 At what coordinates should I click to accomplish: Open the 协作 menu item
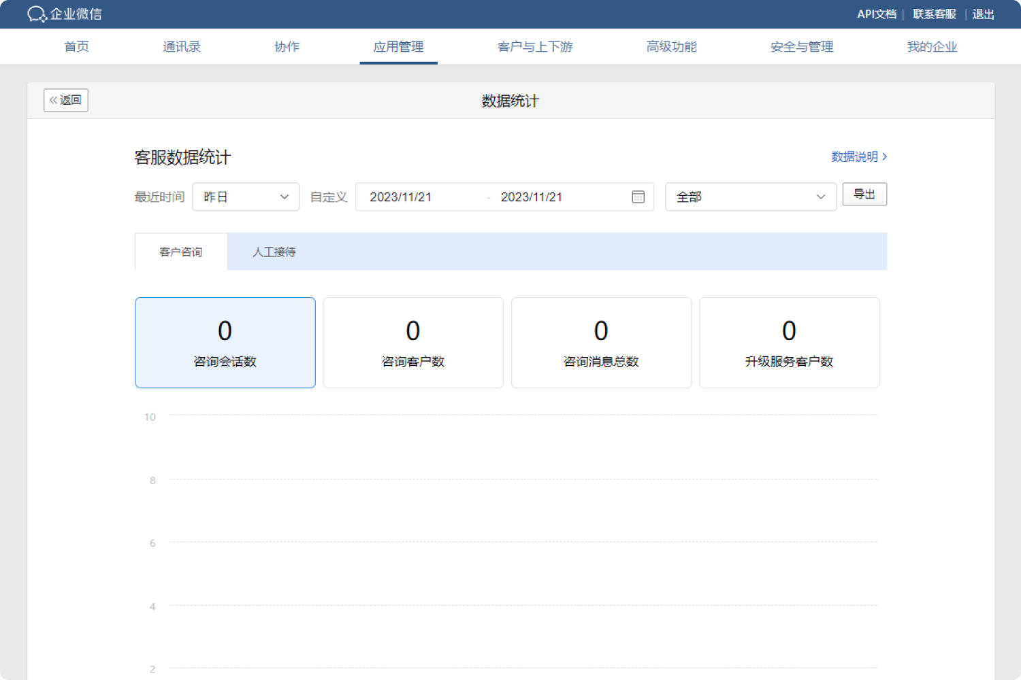click(287, 46)
